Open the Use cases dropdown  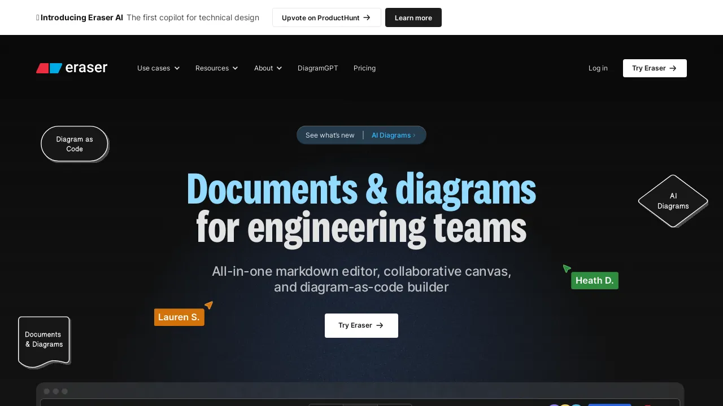click(x=158, y=68)
